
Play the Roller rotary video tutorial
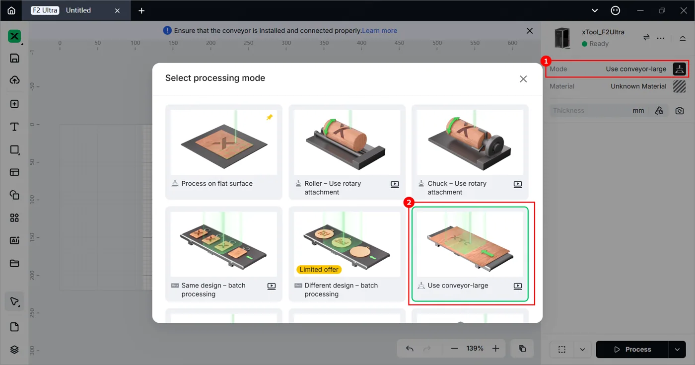coord(395,184)
